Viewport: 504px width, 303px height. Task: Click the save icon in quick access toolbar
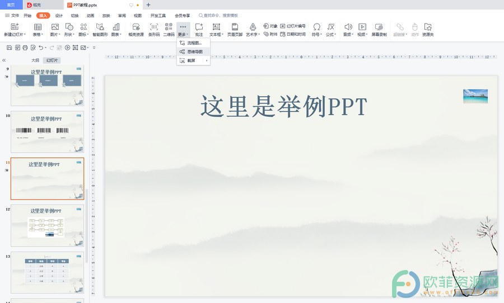tap(10, 48)
